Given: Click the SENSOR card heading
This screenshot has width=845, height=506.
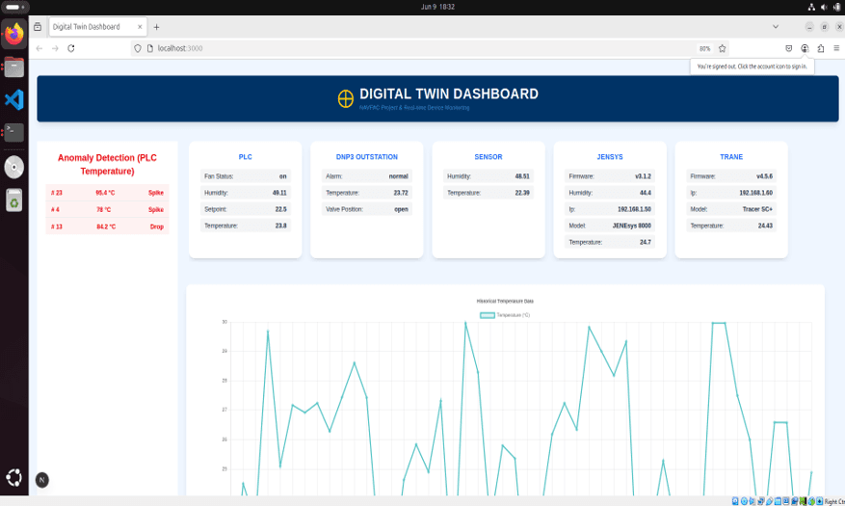Looking at the screenshot, I should pos(489,157).
